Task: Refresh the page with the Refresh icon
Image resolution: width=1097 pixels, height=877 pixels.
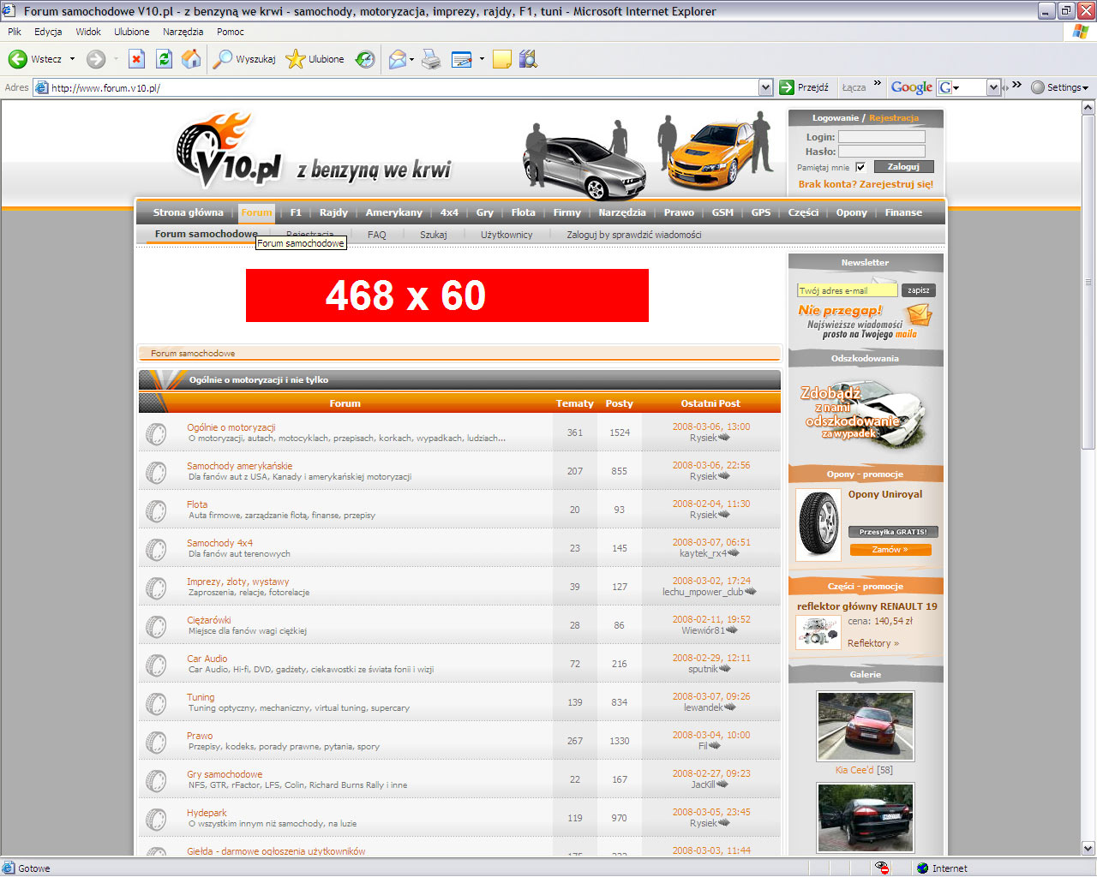Action: click(164, 59)
